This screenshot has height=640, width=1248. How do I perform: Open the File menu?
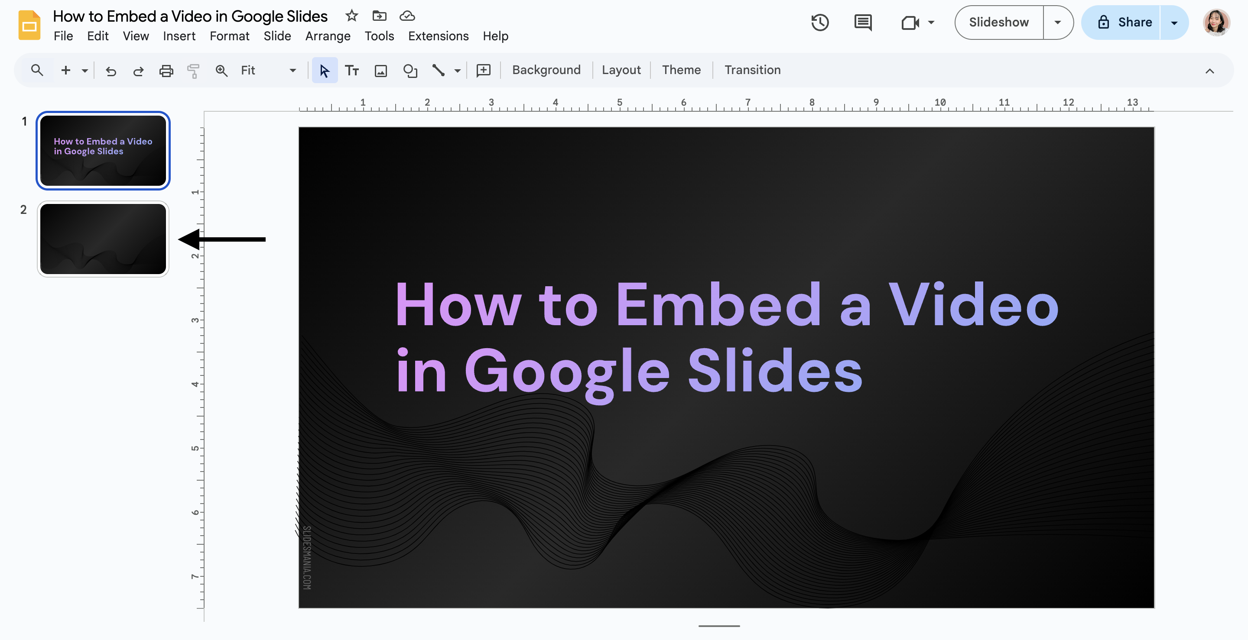coord(63,36)
